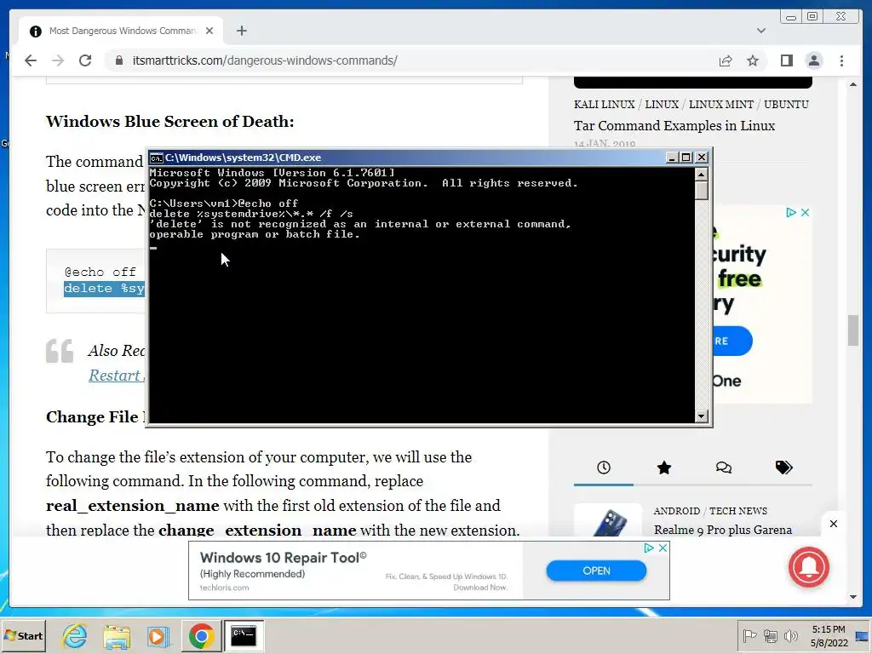
Task: Open the AdChoices icon on sidebar ad
Action: coord(791,212)
